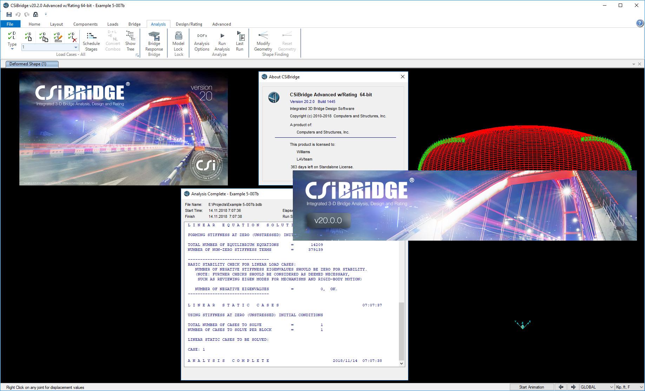Open Modify Geometry shape finding

tap(263, 41)
